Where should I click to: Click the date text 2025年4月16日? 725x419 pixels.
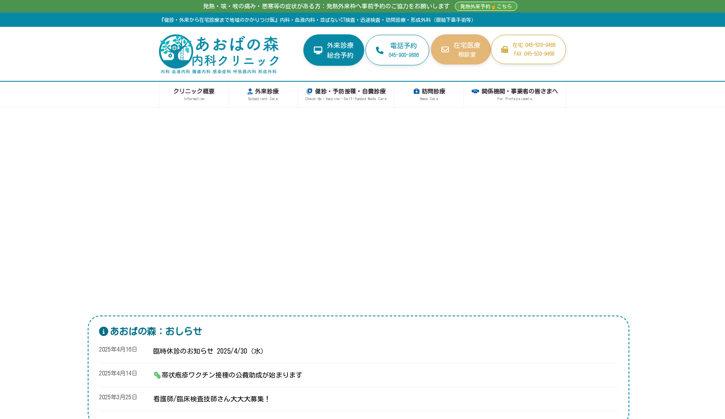point(118,349)
